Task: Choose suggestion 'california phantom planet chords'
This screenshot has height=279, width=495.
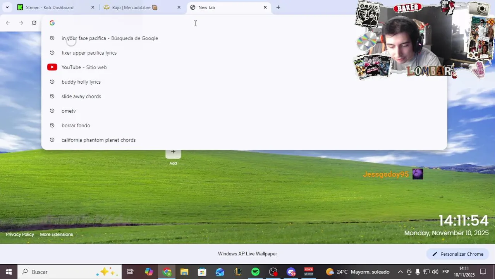Action: (x=244, y=140)
